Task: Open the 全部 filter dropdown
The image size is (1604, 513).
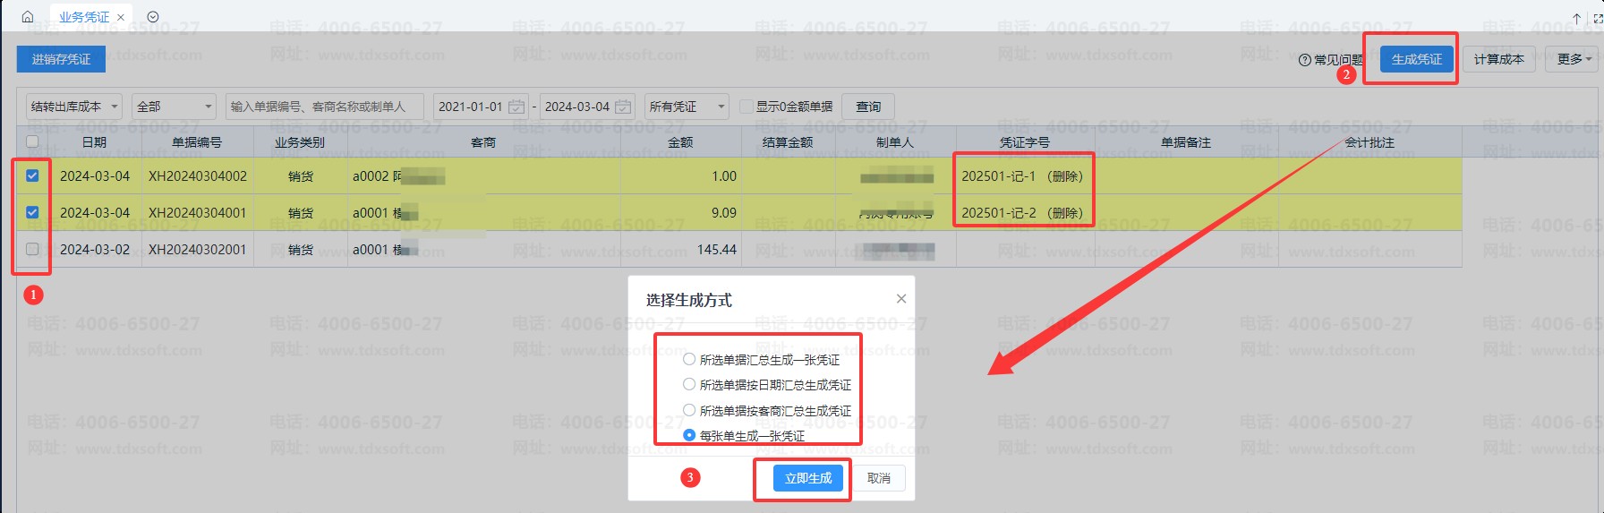Action: [x=174, y=107]
